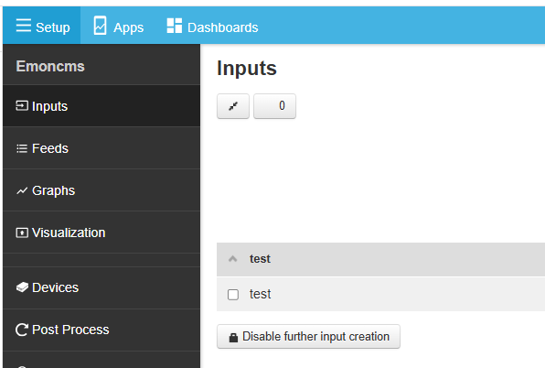
Task: Click the Visualization icon in sidebar
Action: pos(22,233)
